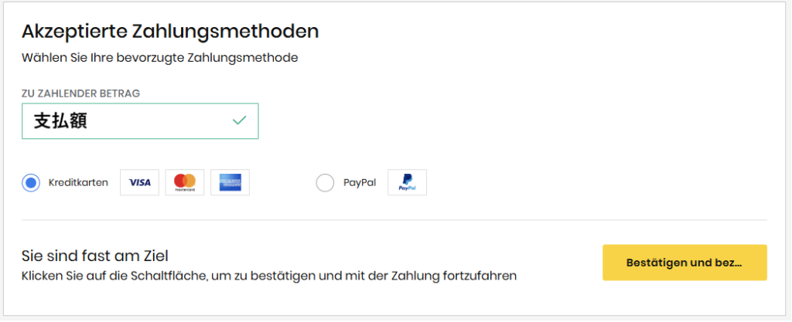Click the green checkmark in amount field
Viewport: 792px width, 322px height.
click(x=239, y=120)
